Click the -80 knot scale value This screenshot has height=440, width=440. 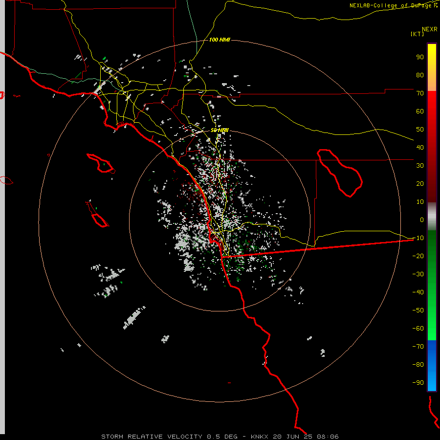pos(418,365)
